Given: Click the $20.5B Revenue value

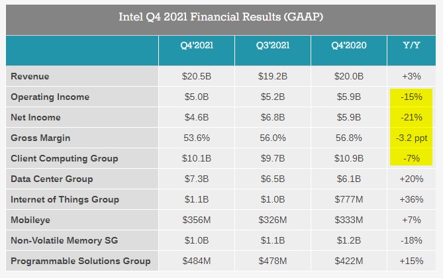Looking at the screenshot, I should pyautogui.click(x=197, y=76).
